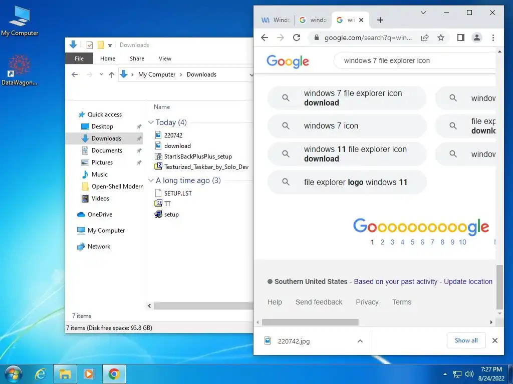Click Show all downloads button

pos(466,340)
